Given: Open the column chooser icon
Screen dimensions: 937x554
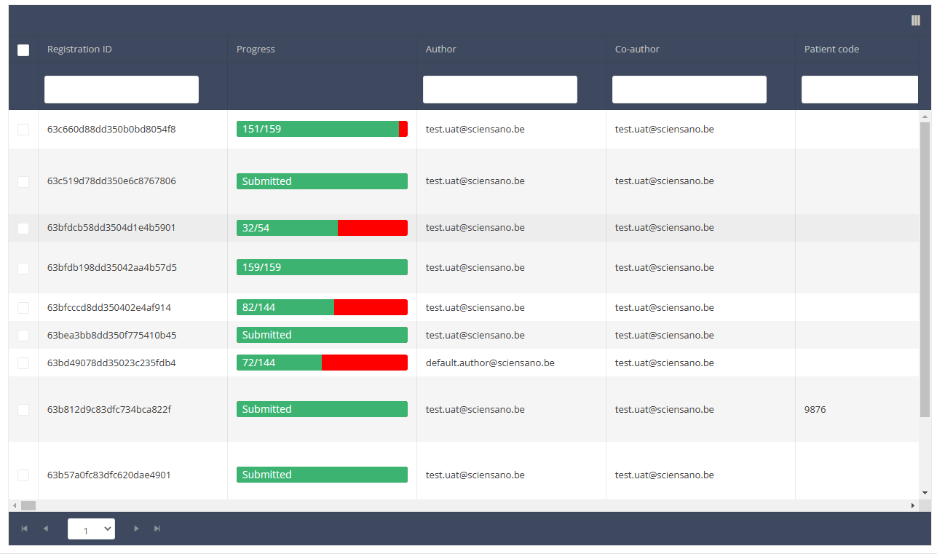Looking at the screenshot, I should 915,20.
